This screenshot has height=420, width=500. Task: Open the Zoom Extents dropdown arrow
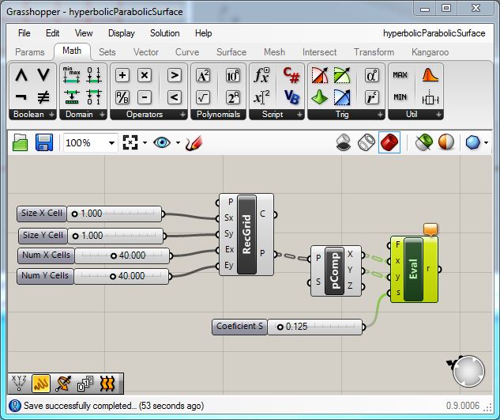[145, 142]
